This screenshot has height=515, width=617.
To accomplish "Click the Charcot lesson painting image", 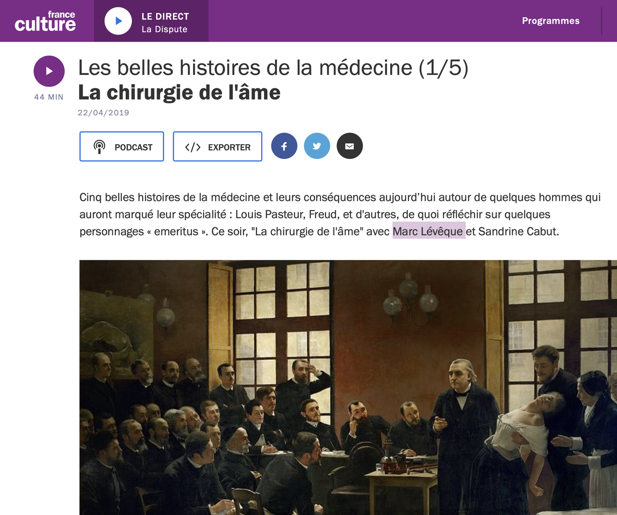I will (348, 387).
